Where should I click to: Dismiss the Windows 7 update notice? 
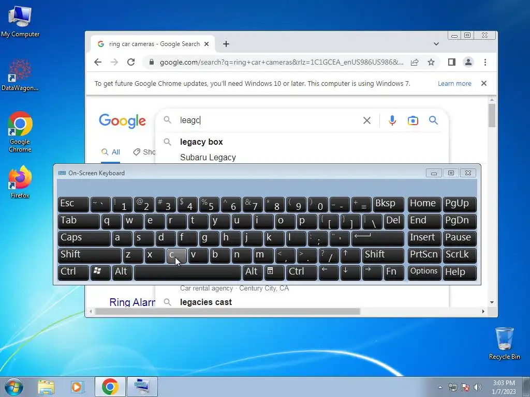[x=484, y=83]
